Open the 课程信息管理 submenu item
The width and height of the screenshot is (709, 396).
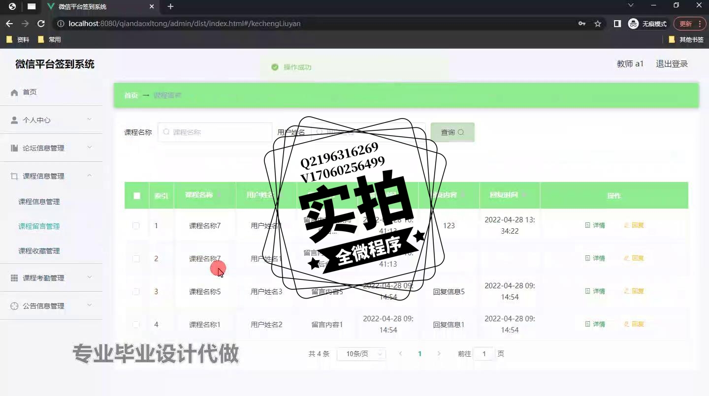click(x=39, y=201)
